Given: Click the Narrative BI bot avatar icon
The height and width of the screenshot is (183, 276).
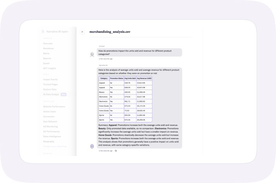Looking at the screenshot, I should [92, 146].
